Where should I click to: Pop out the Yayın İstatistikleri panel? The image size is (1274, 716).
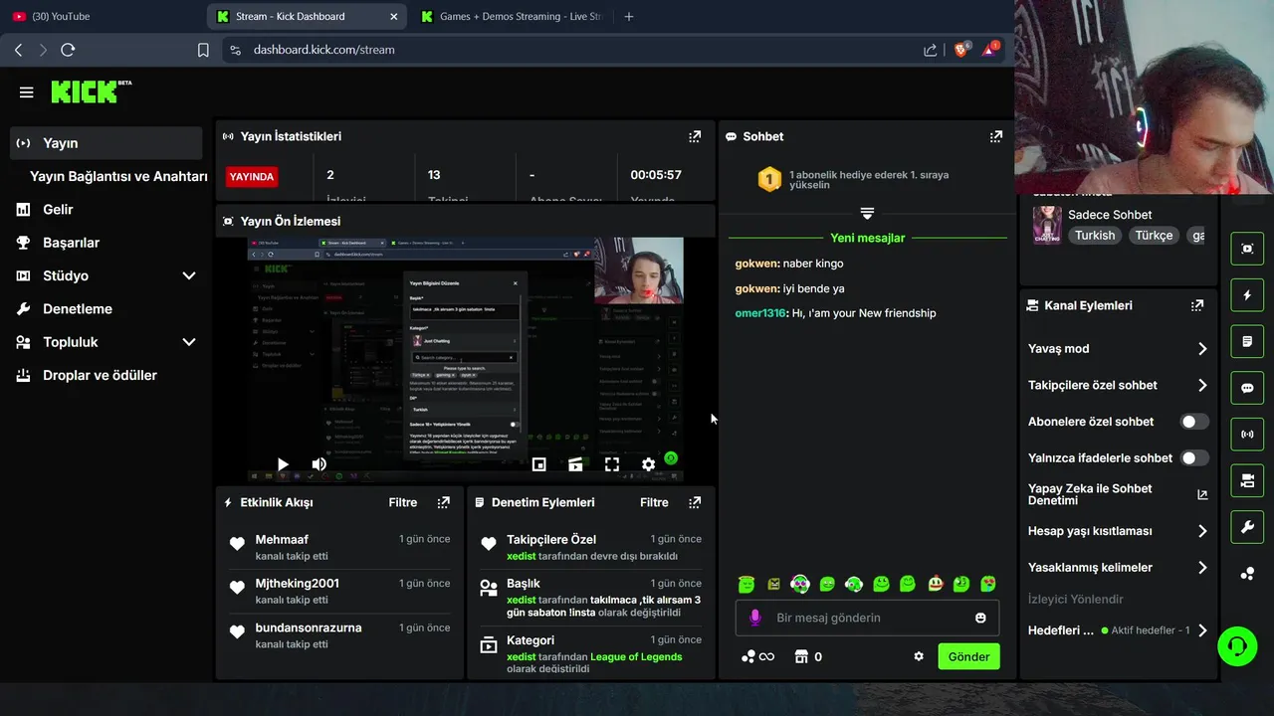click(x=695, y=136)
